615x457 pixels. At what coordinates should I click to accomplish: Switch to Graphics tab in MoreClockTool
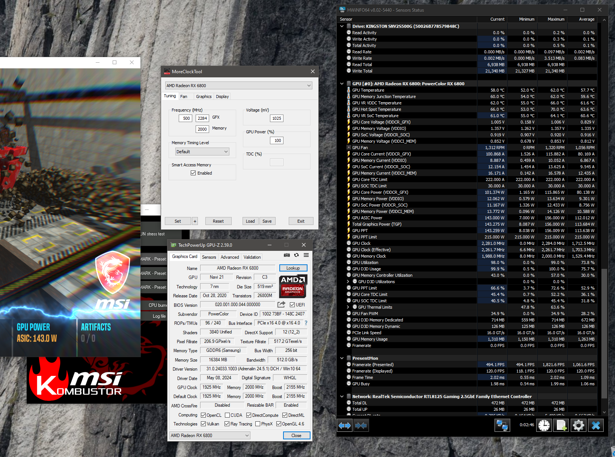[x=204, y=97]
